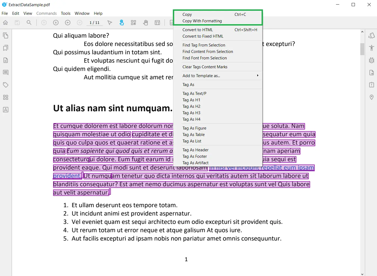Select Tag As Artifact

[218, 163]
